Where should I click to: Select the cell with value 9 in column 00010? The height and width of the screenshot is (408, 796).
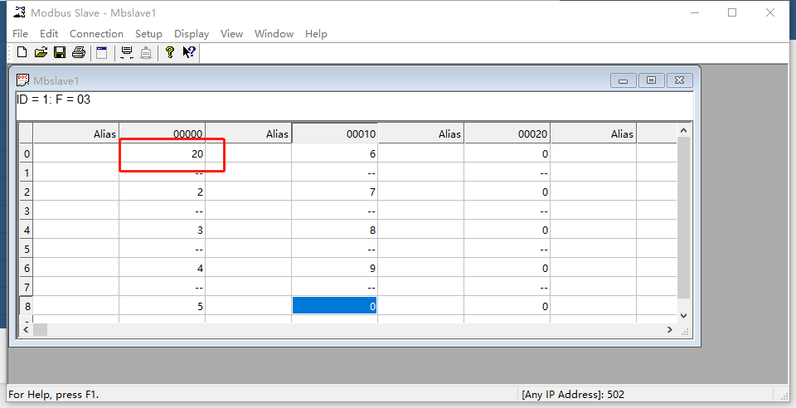[x=334, y=267]
